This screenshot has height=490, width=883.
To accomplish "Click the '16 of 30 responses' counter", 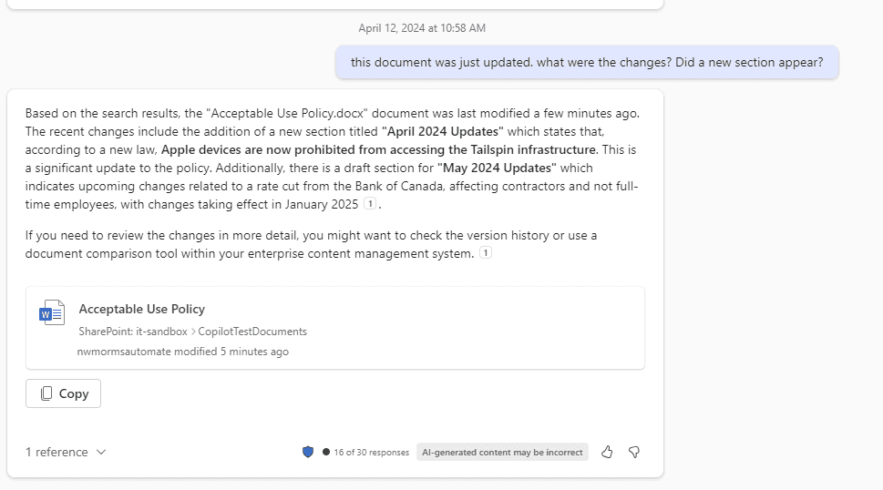I will 372,453.
